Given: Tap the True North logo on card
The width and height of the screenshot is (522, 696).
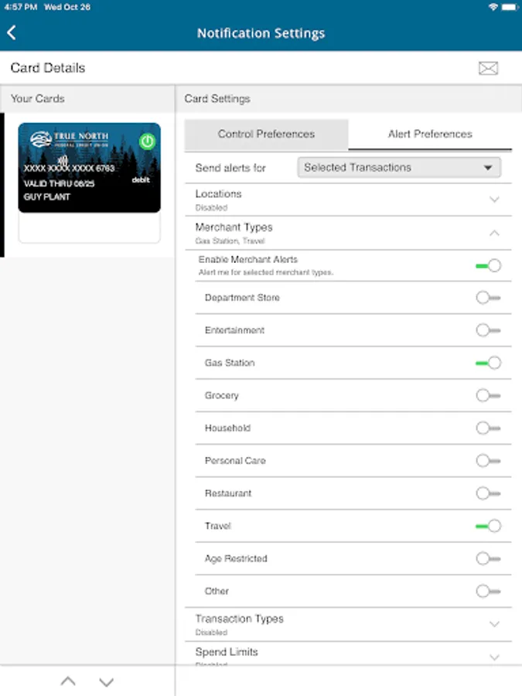Looking at the screenshot, I should tap(70, 139).
